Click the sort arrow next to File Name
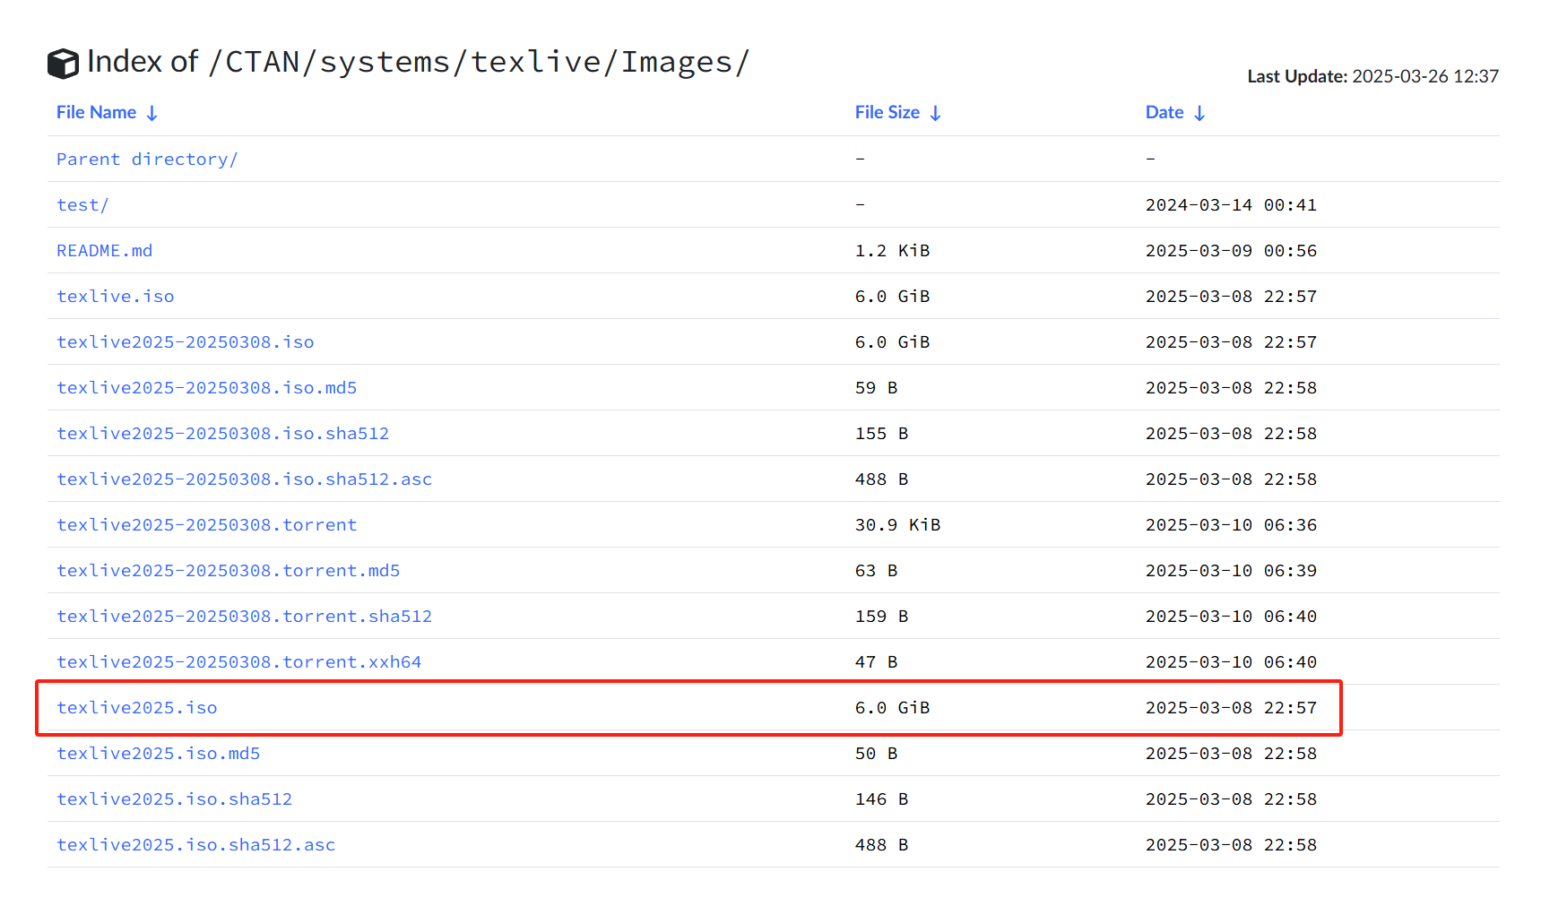 click(152, 113)
